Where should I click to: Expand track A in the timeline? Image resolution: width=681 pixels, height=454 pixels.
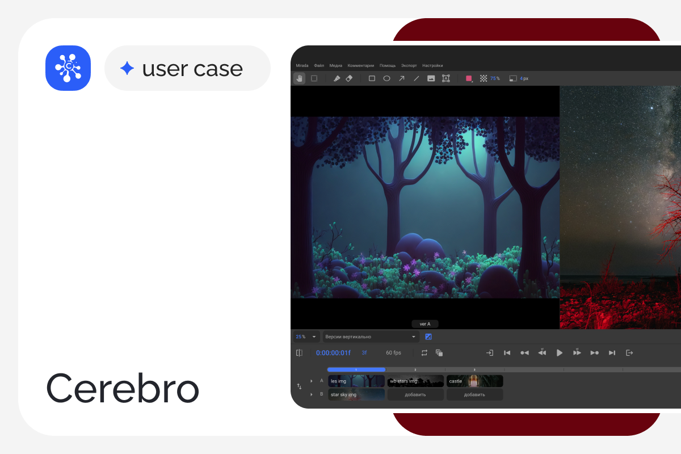click(x=311, y=381)
